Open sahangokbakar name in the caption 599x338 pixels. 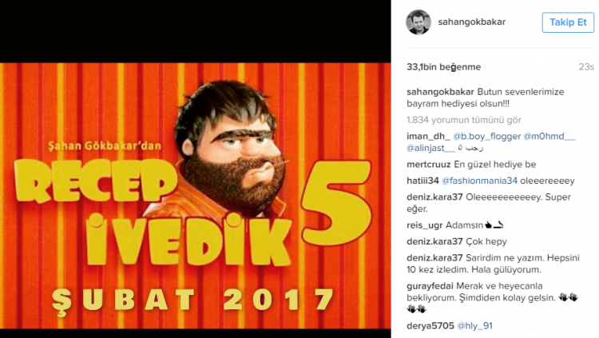click(x=440, y=92)
